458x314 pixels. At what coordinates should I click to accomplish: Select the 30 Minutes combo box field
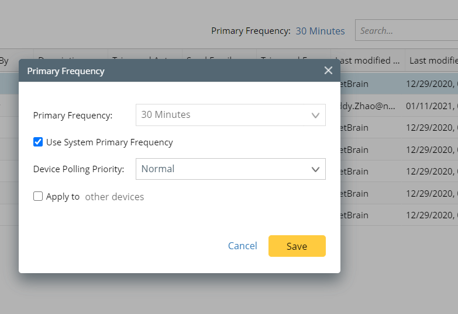click(x=230, y=115)
